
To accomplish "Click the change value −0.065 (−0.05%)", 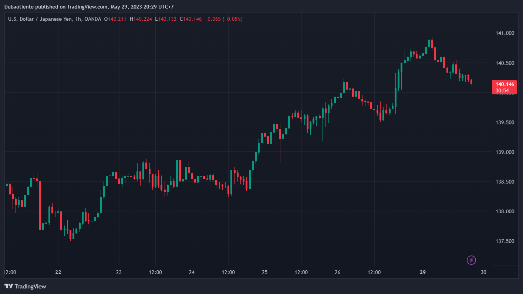I will 224,19.
